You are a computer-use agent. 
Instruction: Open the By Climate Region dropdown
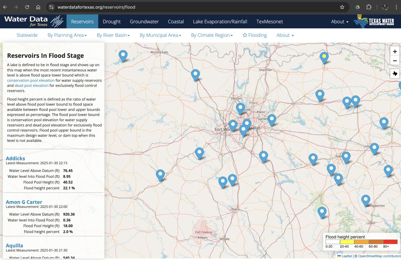[212, 35]
